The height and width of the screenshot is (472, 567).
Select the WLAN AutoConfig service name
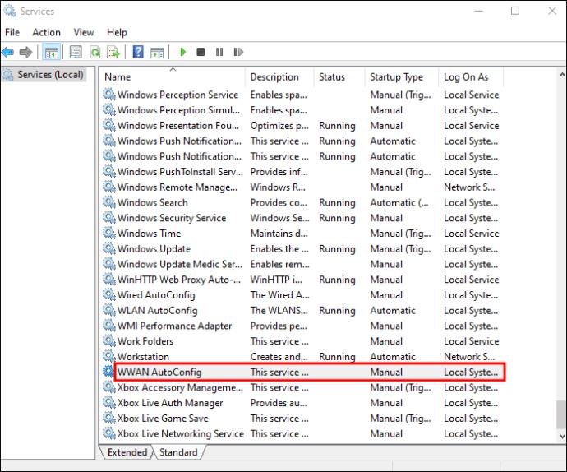[157, 311]
